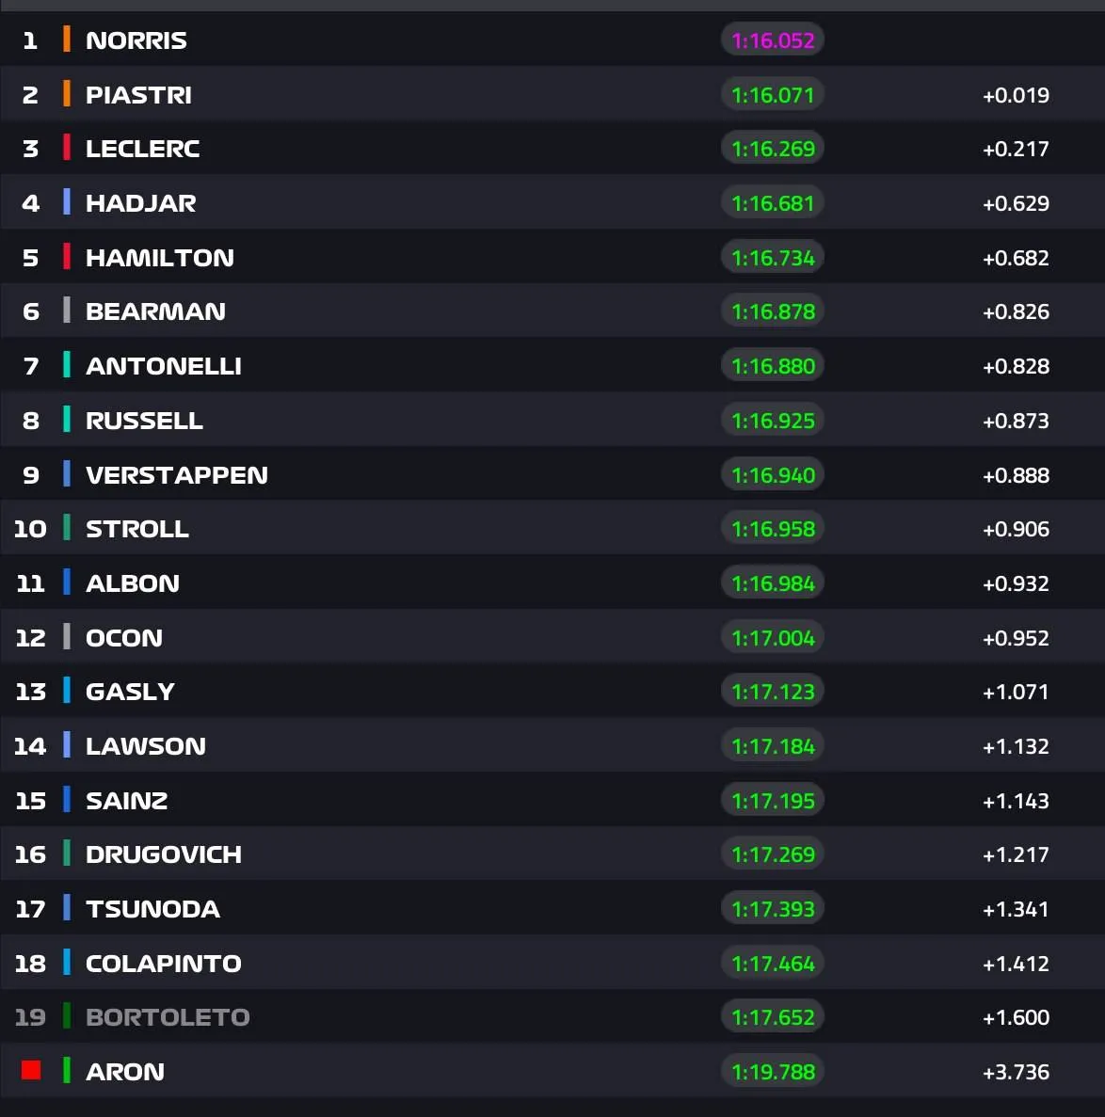Viewport: 1105px width, 1117px height.
Task: Click the HADJAR driver name
Action: click(x=140, y=203)
